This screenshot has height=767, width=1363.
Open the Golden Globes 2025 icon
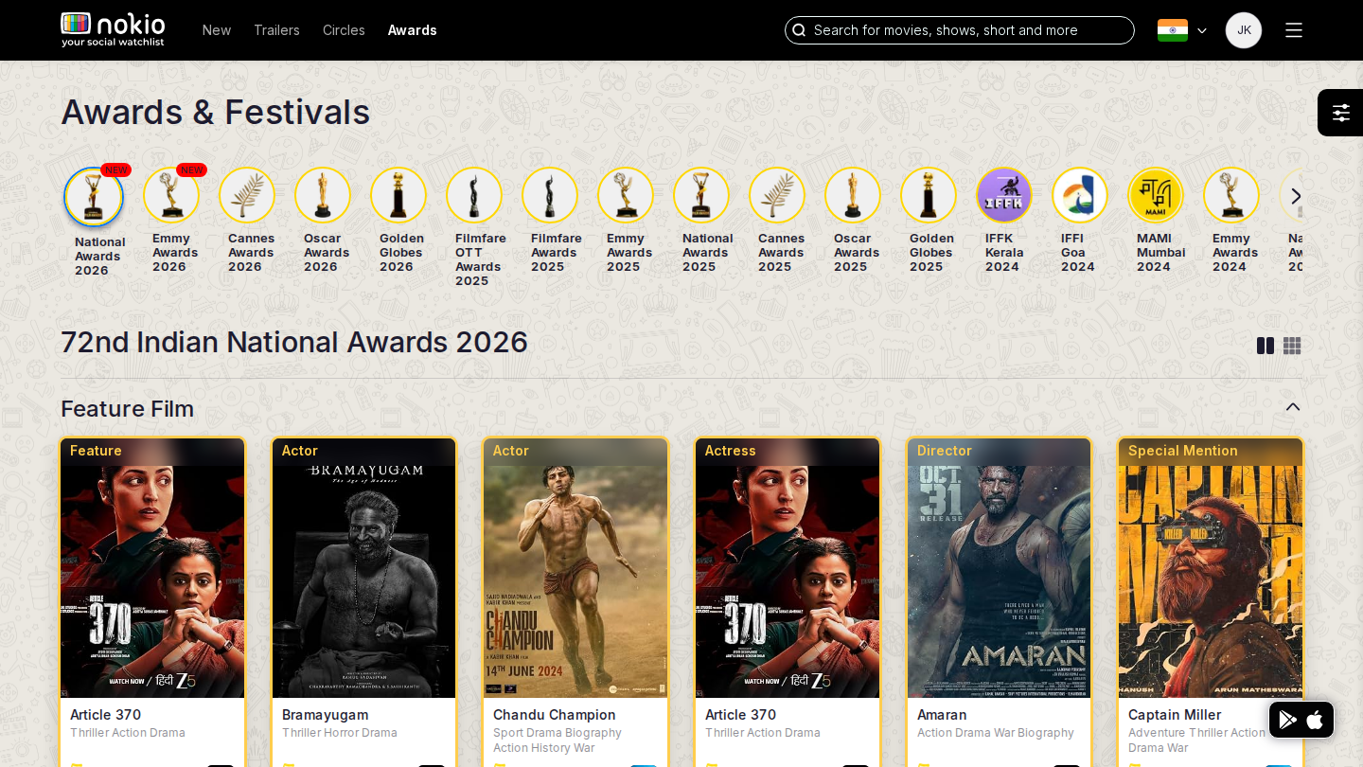(x=929, y=195)
